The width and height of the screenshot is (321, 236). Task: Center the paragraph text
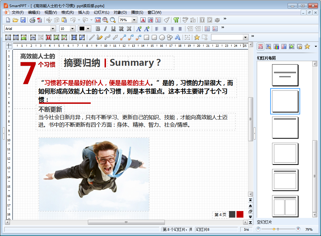coord(172,29)
